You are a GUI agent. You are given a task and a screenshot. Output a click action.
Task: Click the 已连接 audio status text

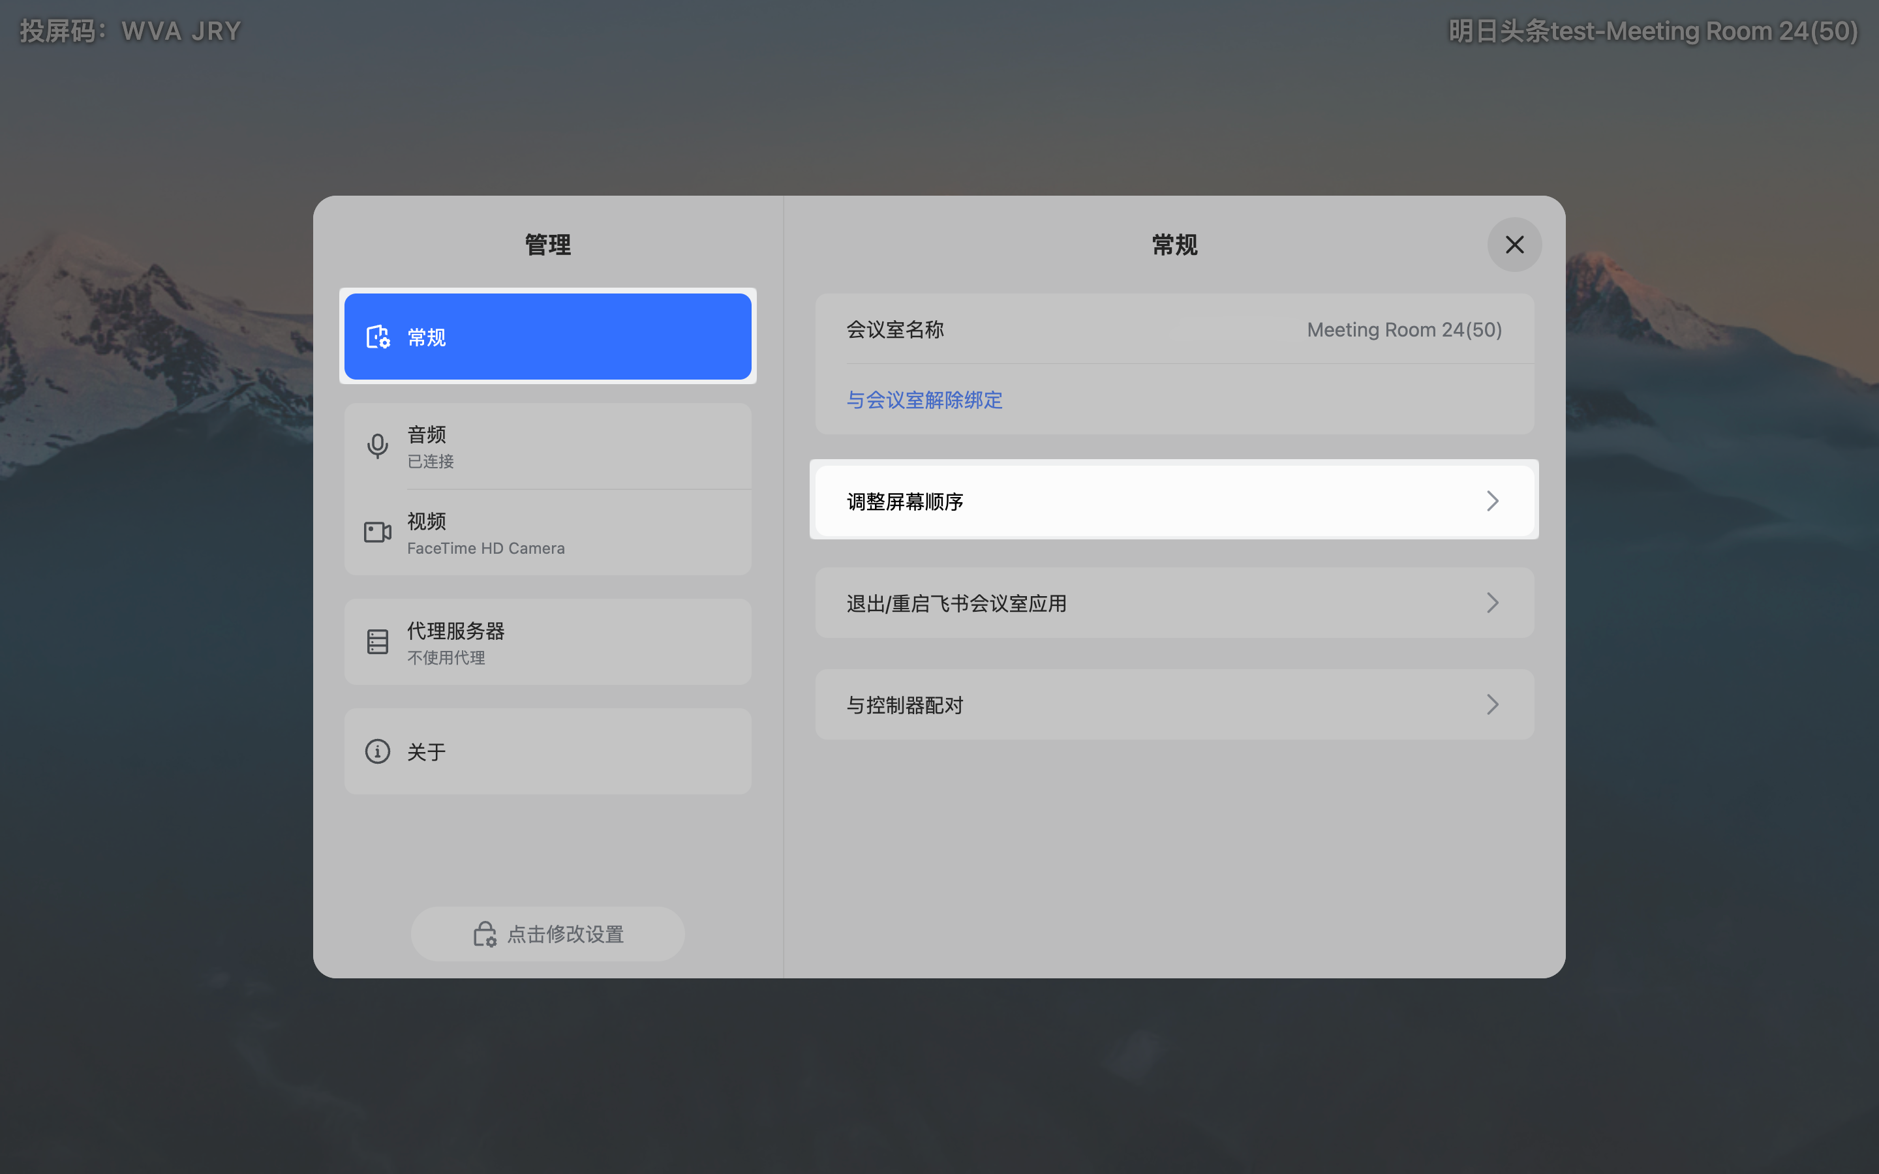point(430,461)
